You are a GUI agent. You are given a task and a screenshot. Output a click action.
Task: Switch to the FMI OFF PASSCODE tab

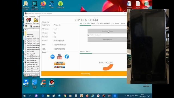coord(107,24)
